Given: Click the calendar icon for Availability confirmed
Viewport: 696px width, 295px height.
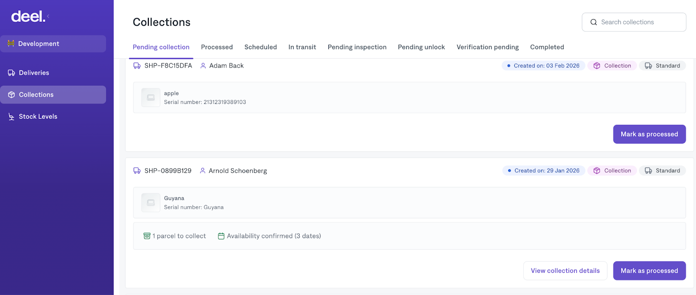Looking at the screenshot, I should pyautogui.click(x=221, y=236).
